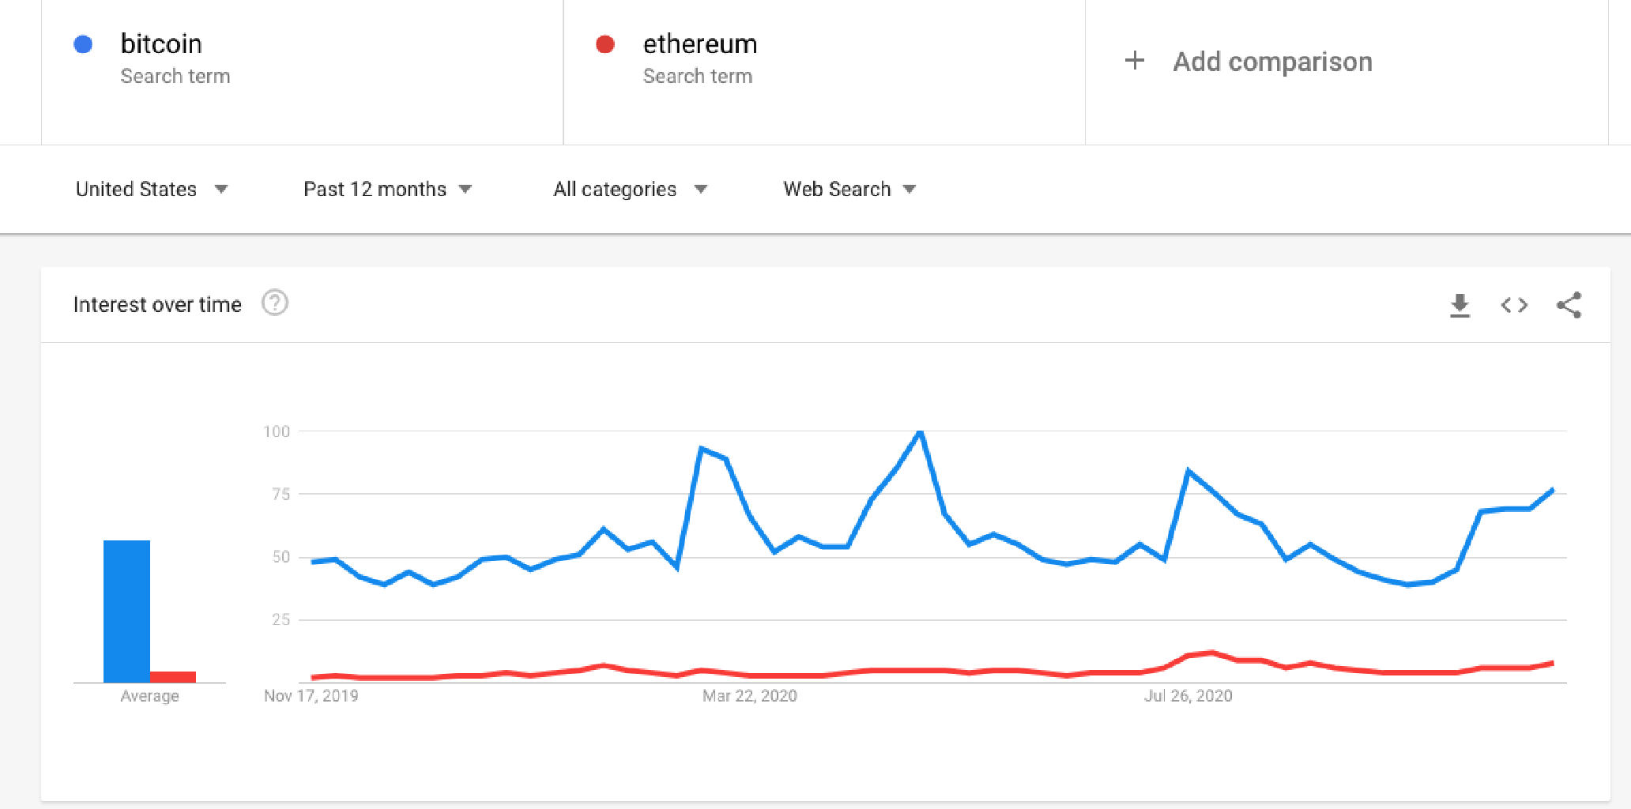Click the blue bitcoin color dot
The height and width of the screenshot is (809, 1631).
[83, 44]
